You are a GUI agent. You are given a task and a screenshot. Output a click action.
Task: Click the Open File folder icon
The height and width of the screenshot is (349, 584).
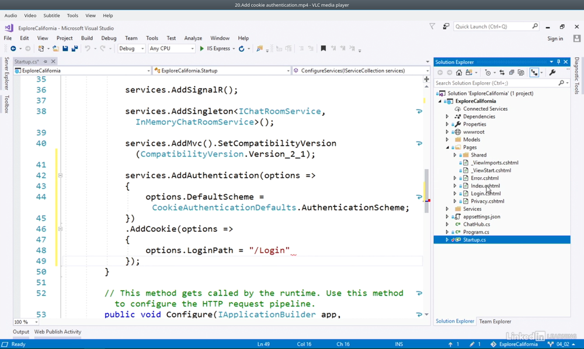click(55, 49)
